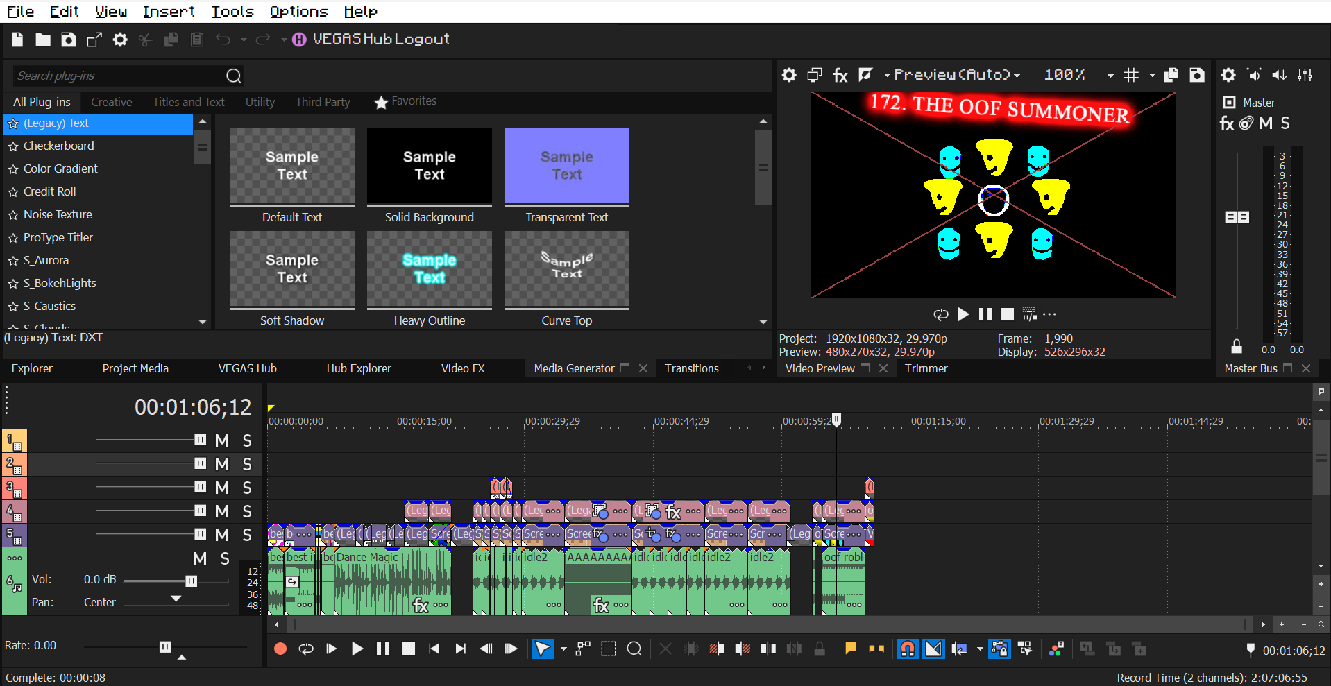Image resolution: width=1331 pixels, height=686 pixels.
Task: Open Video Output FX in the preview toolbar
Action: (840, 75)
